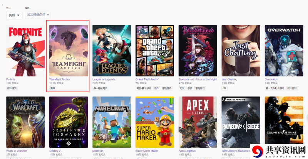
Task: Click Fortnite's 15万 名观众 viewer count
Action: (x=12, y=83)
